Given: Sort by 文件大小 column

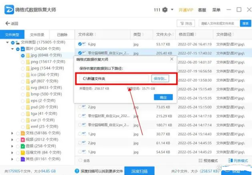Looking at the screenshot, I should pyautogui.click(x=165, y=34).
